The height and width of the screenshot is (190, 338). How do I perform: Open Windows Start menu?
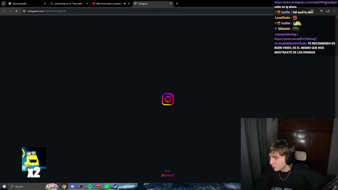coord(4,187)
